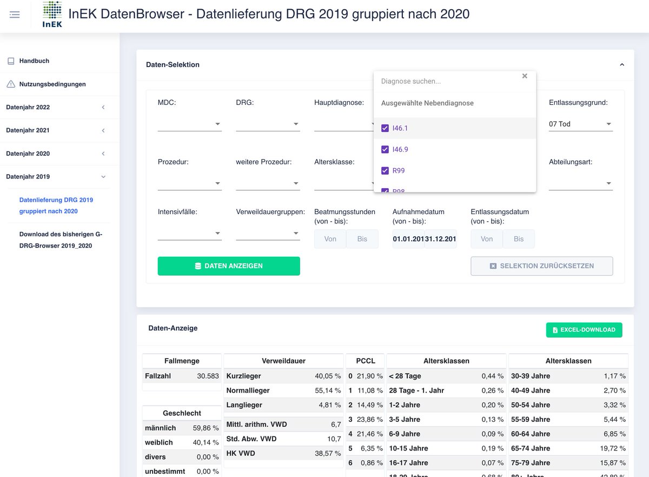This screenshot has width=649, height=477.
Task: Click the weiblich row
Action: (182, 442)
